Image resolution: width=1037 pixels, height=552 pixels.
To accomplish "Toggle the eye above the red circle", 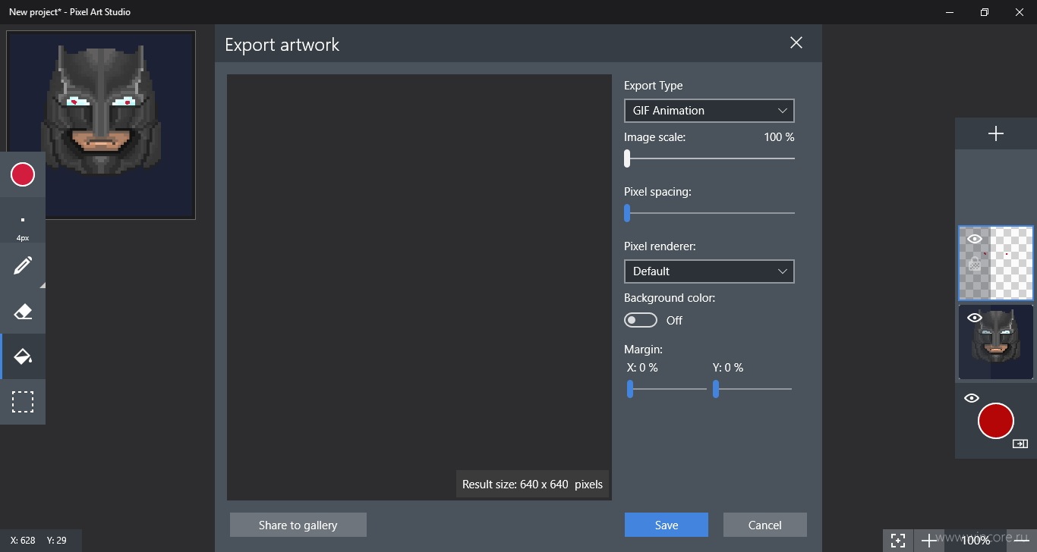I will tap(972, 398).
